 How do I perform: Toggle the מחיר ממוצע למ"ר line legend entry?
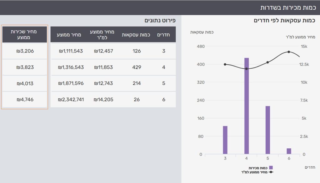tap(255, 172)
